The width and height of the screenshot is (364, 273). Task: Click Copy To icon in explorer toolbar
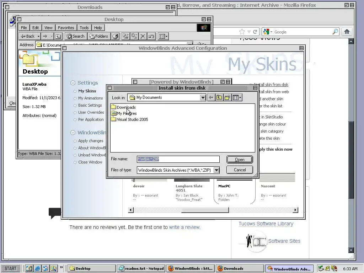pyautogui.click(x=134, y=36)
